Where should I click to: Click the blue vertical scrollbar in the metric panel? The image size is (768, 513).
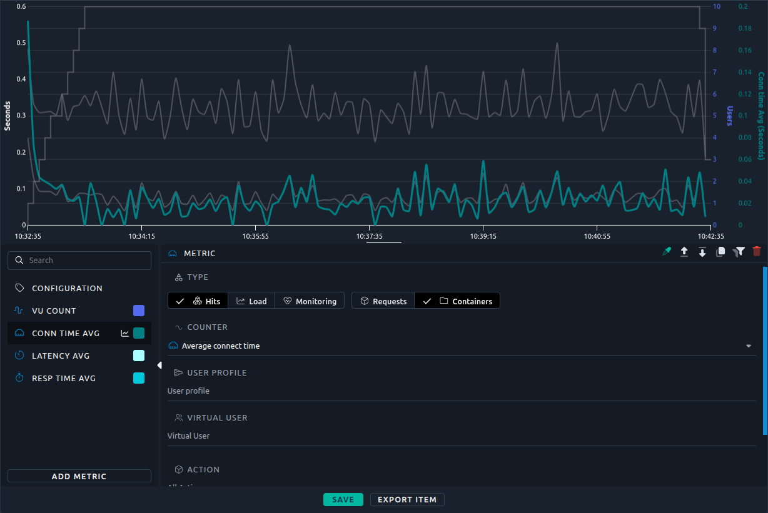pyautogui.click(x=764, y=350)
